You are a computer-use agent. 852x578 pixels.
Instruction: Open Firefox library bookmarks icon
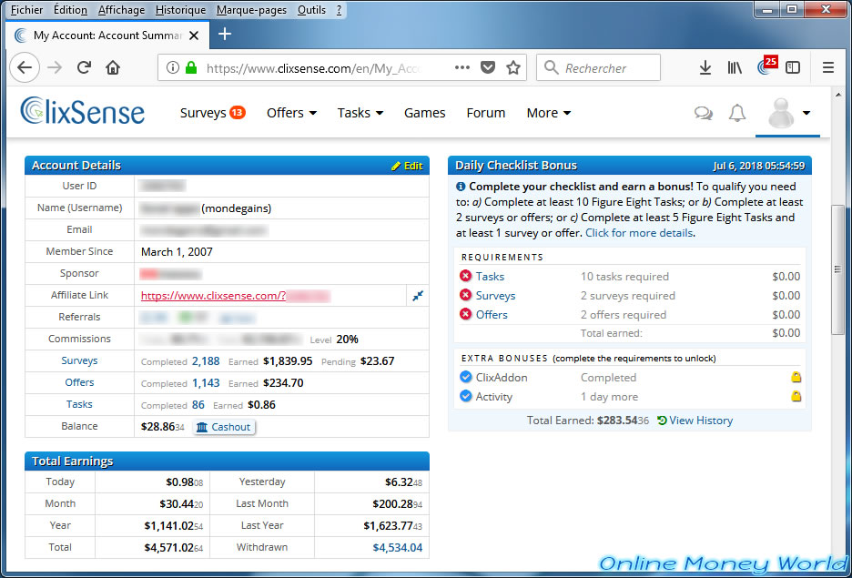point(735,67)
